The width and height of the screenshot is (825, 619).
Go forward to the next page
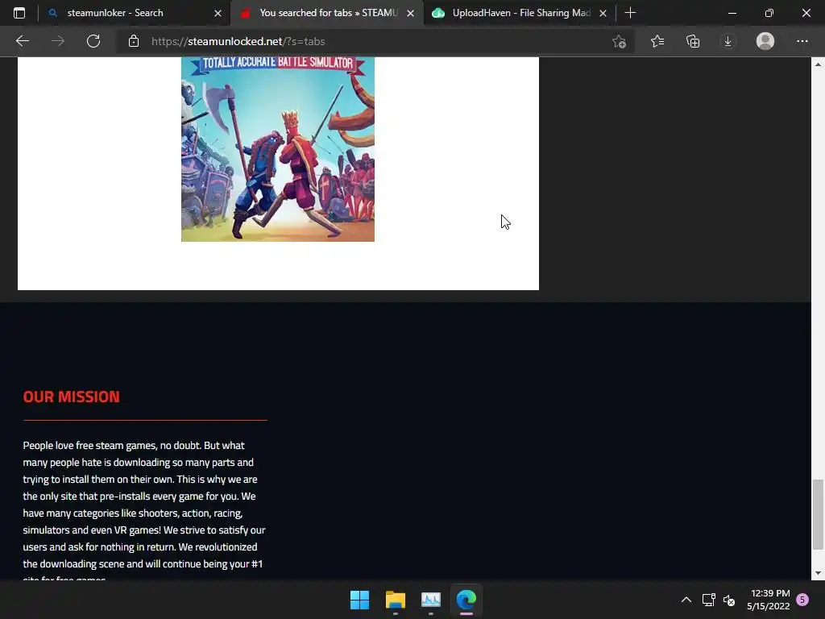[x=58, y=41]
